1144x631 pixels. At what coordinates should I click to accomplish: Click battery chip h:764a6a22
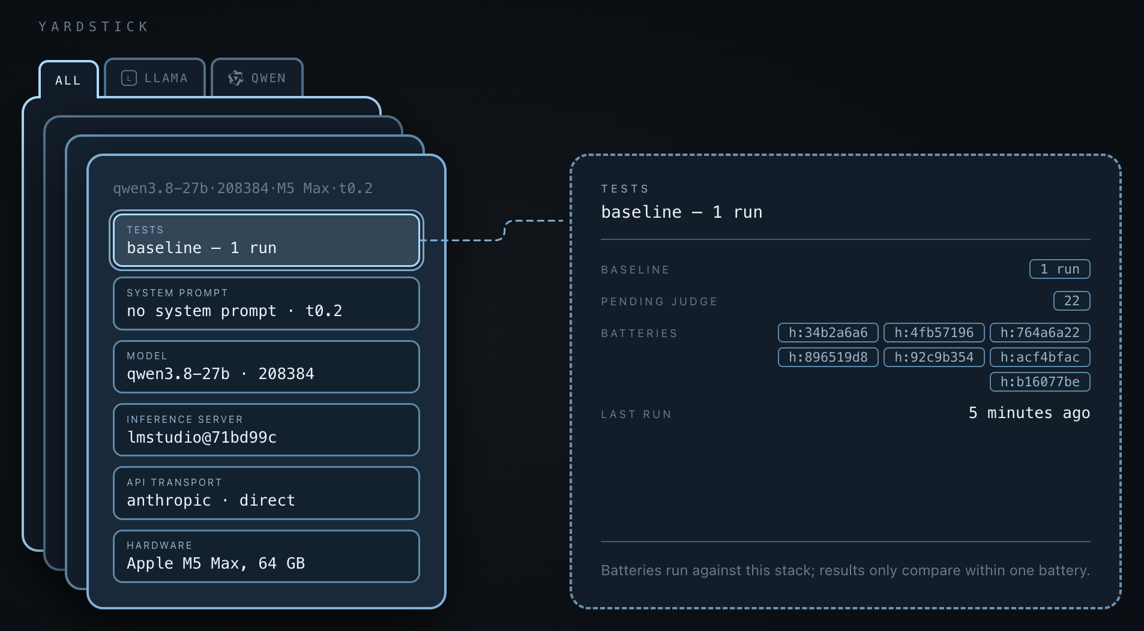(x=1040, y=332)
